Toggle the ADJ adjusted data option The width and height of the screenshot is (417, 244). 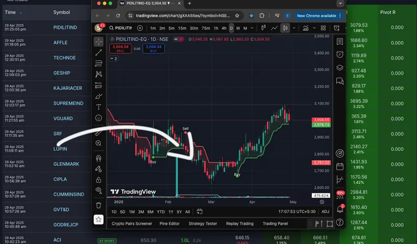click(x=325, y=212)
